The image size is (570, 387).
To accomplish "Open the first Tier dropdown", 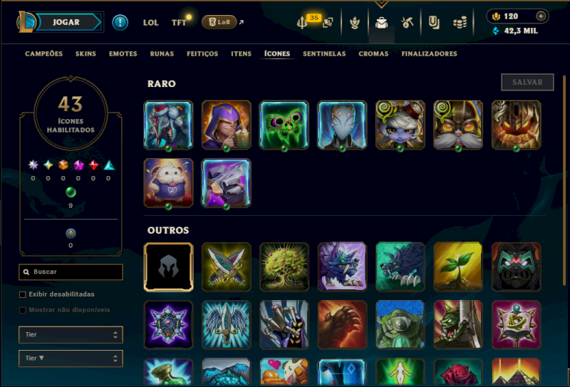I will click(x=71, y=335).
